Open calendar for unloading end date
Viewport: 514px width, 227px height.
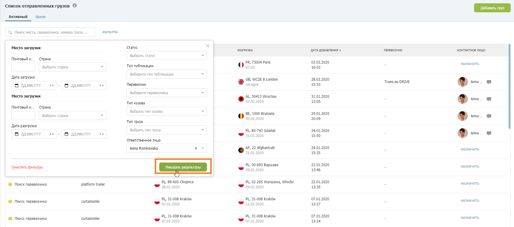67,134
